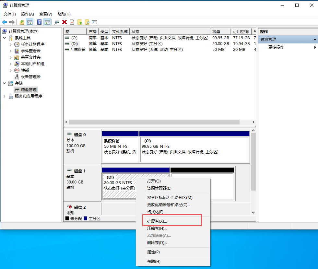Click the Device Manager tree icon
Screen dimensions: 318x269
[17, 77]
